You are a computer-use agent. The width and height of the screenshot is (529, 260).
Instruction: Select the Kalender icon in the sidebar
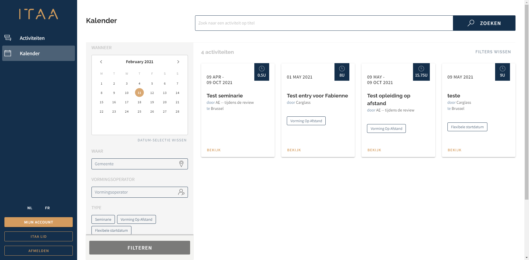(8, 53)
